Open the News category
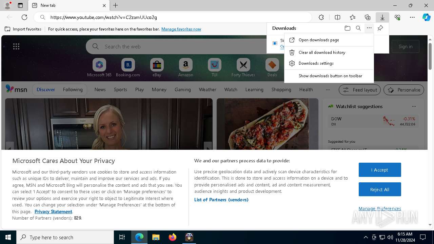434x244 pixels. tap(100, 89)
